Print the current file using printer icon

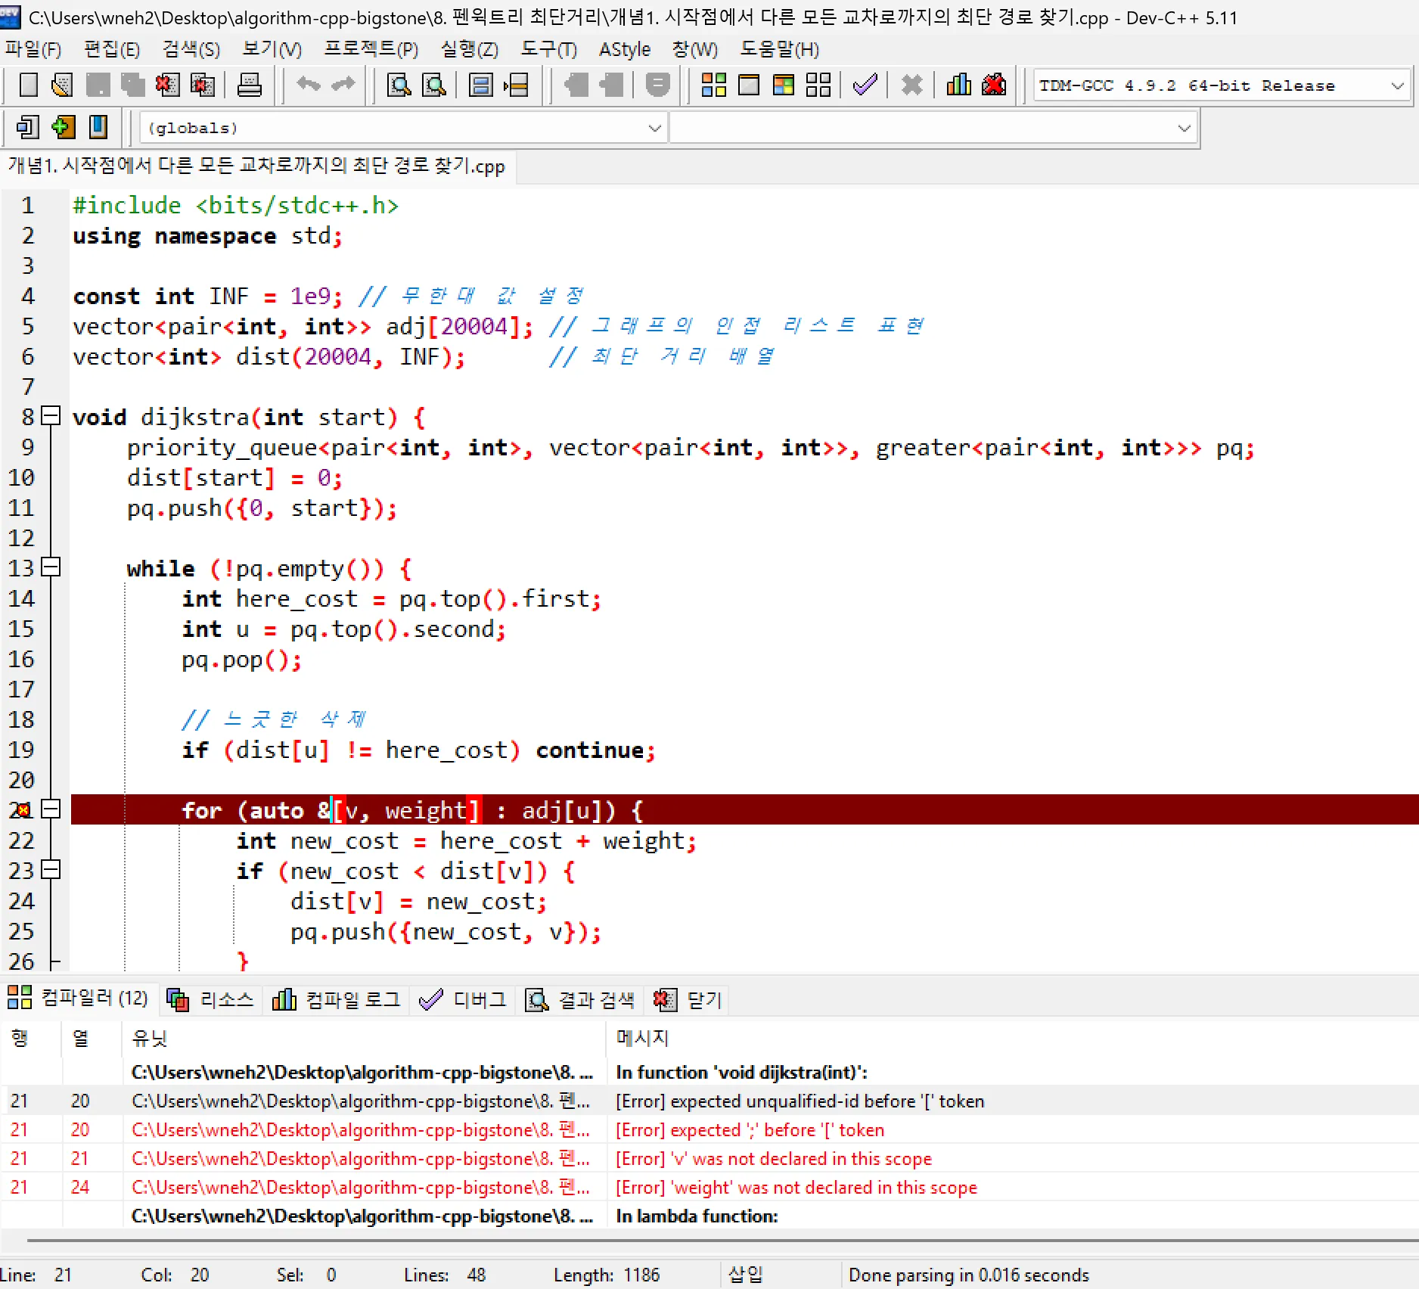(250, 85)
